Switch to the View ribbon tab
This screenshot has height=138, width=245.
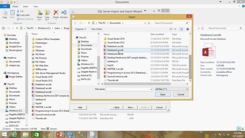point(36,7)
